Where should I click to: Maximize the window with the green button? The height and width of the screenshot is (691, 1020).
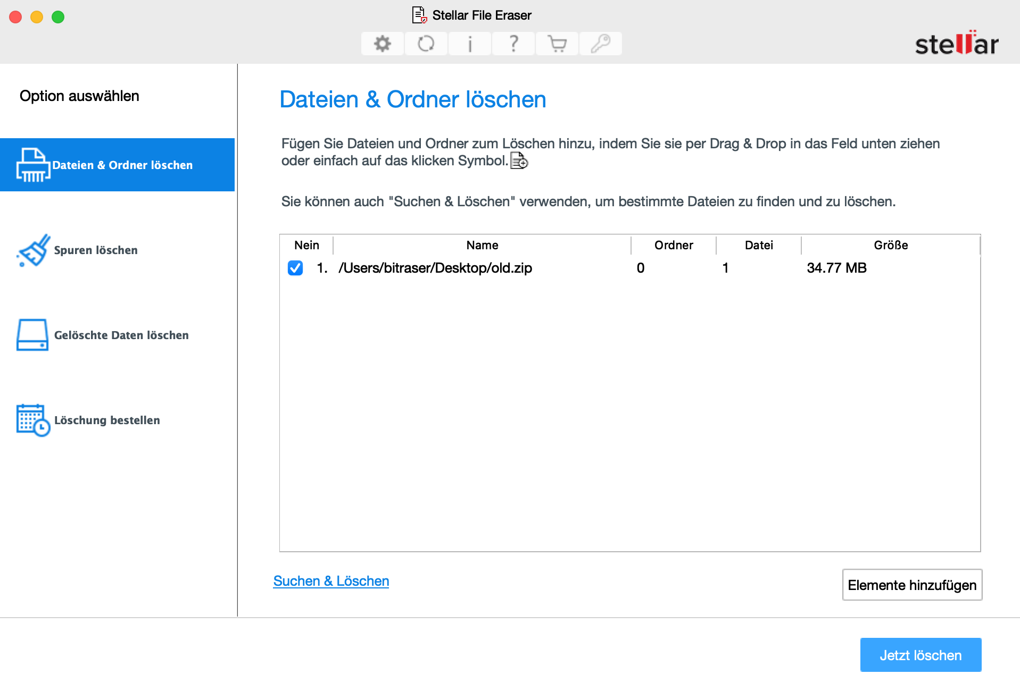pos(58,17)
